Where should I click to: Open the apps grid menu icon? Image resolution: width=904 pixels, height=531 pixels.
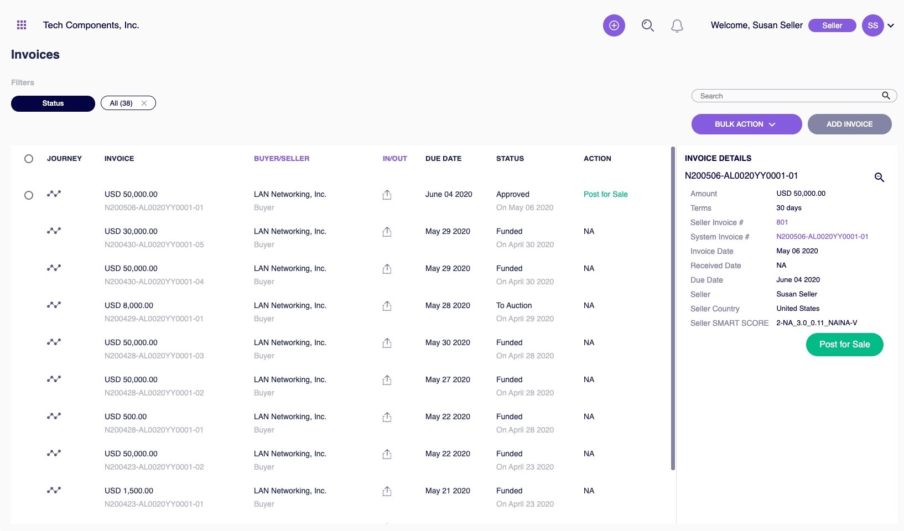coord(22,25)
